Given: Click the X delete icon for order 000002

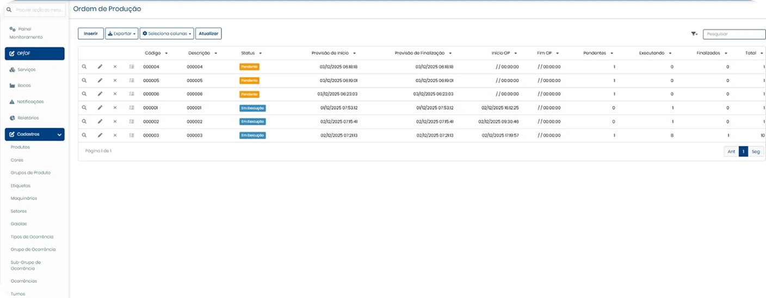Looking at the screenshot, I should coord(115,122).
